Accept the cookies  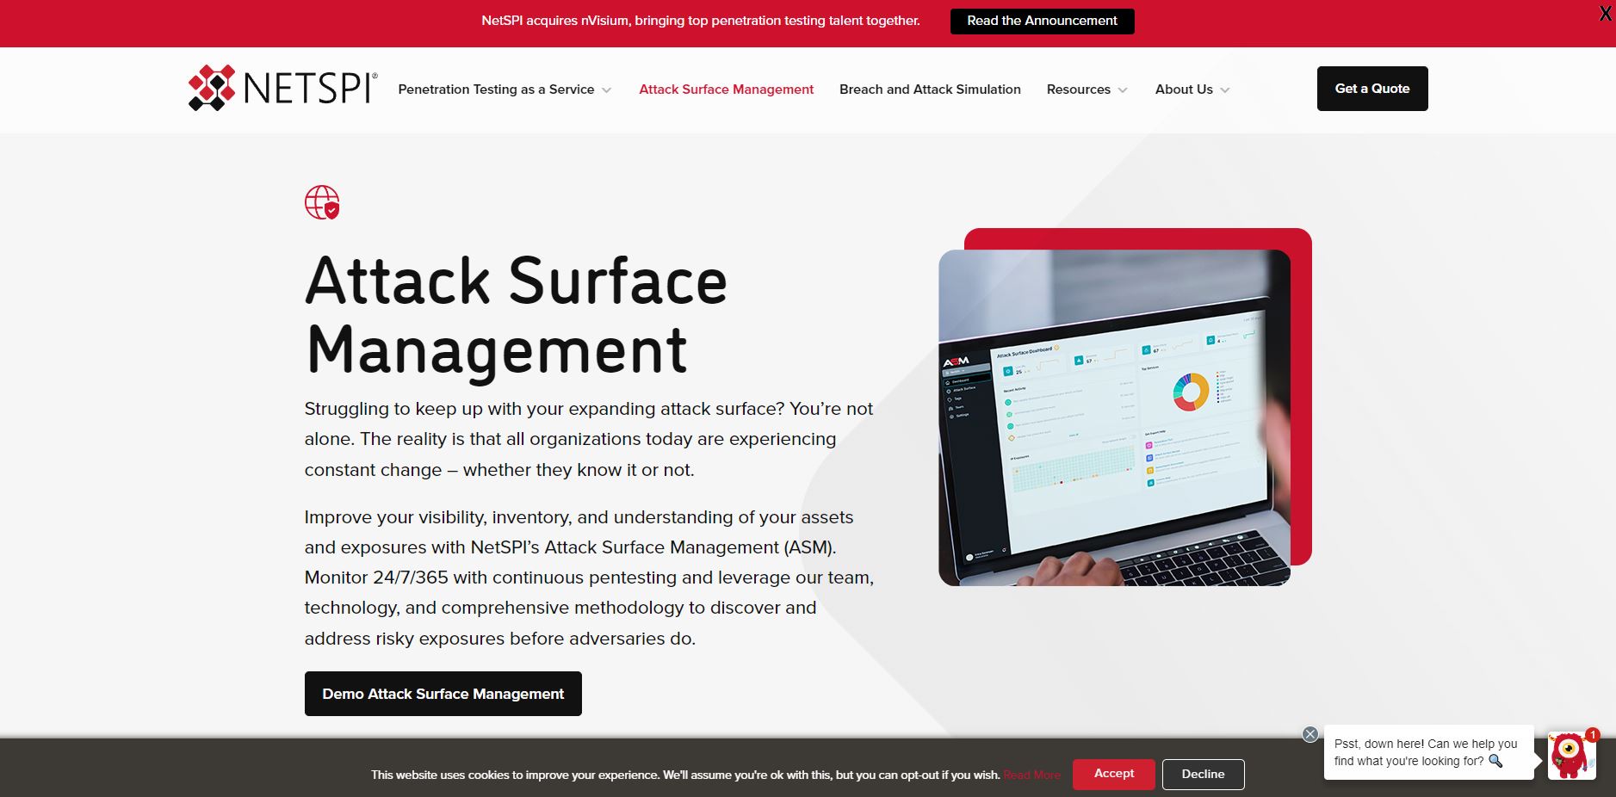1114,774
